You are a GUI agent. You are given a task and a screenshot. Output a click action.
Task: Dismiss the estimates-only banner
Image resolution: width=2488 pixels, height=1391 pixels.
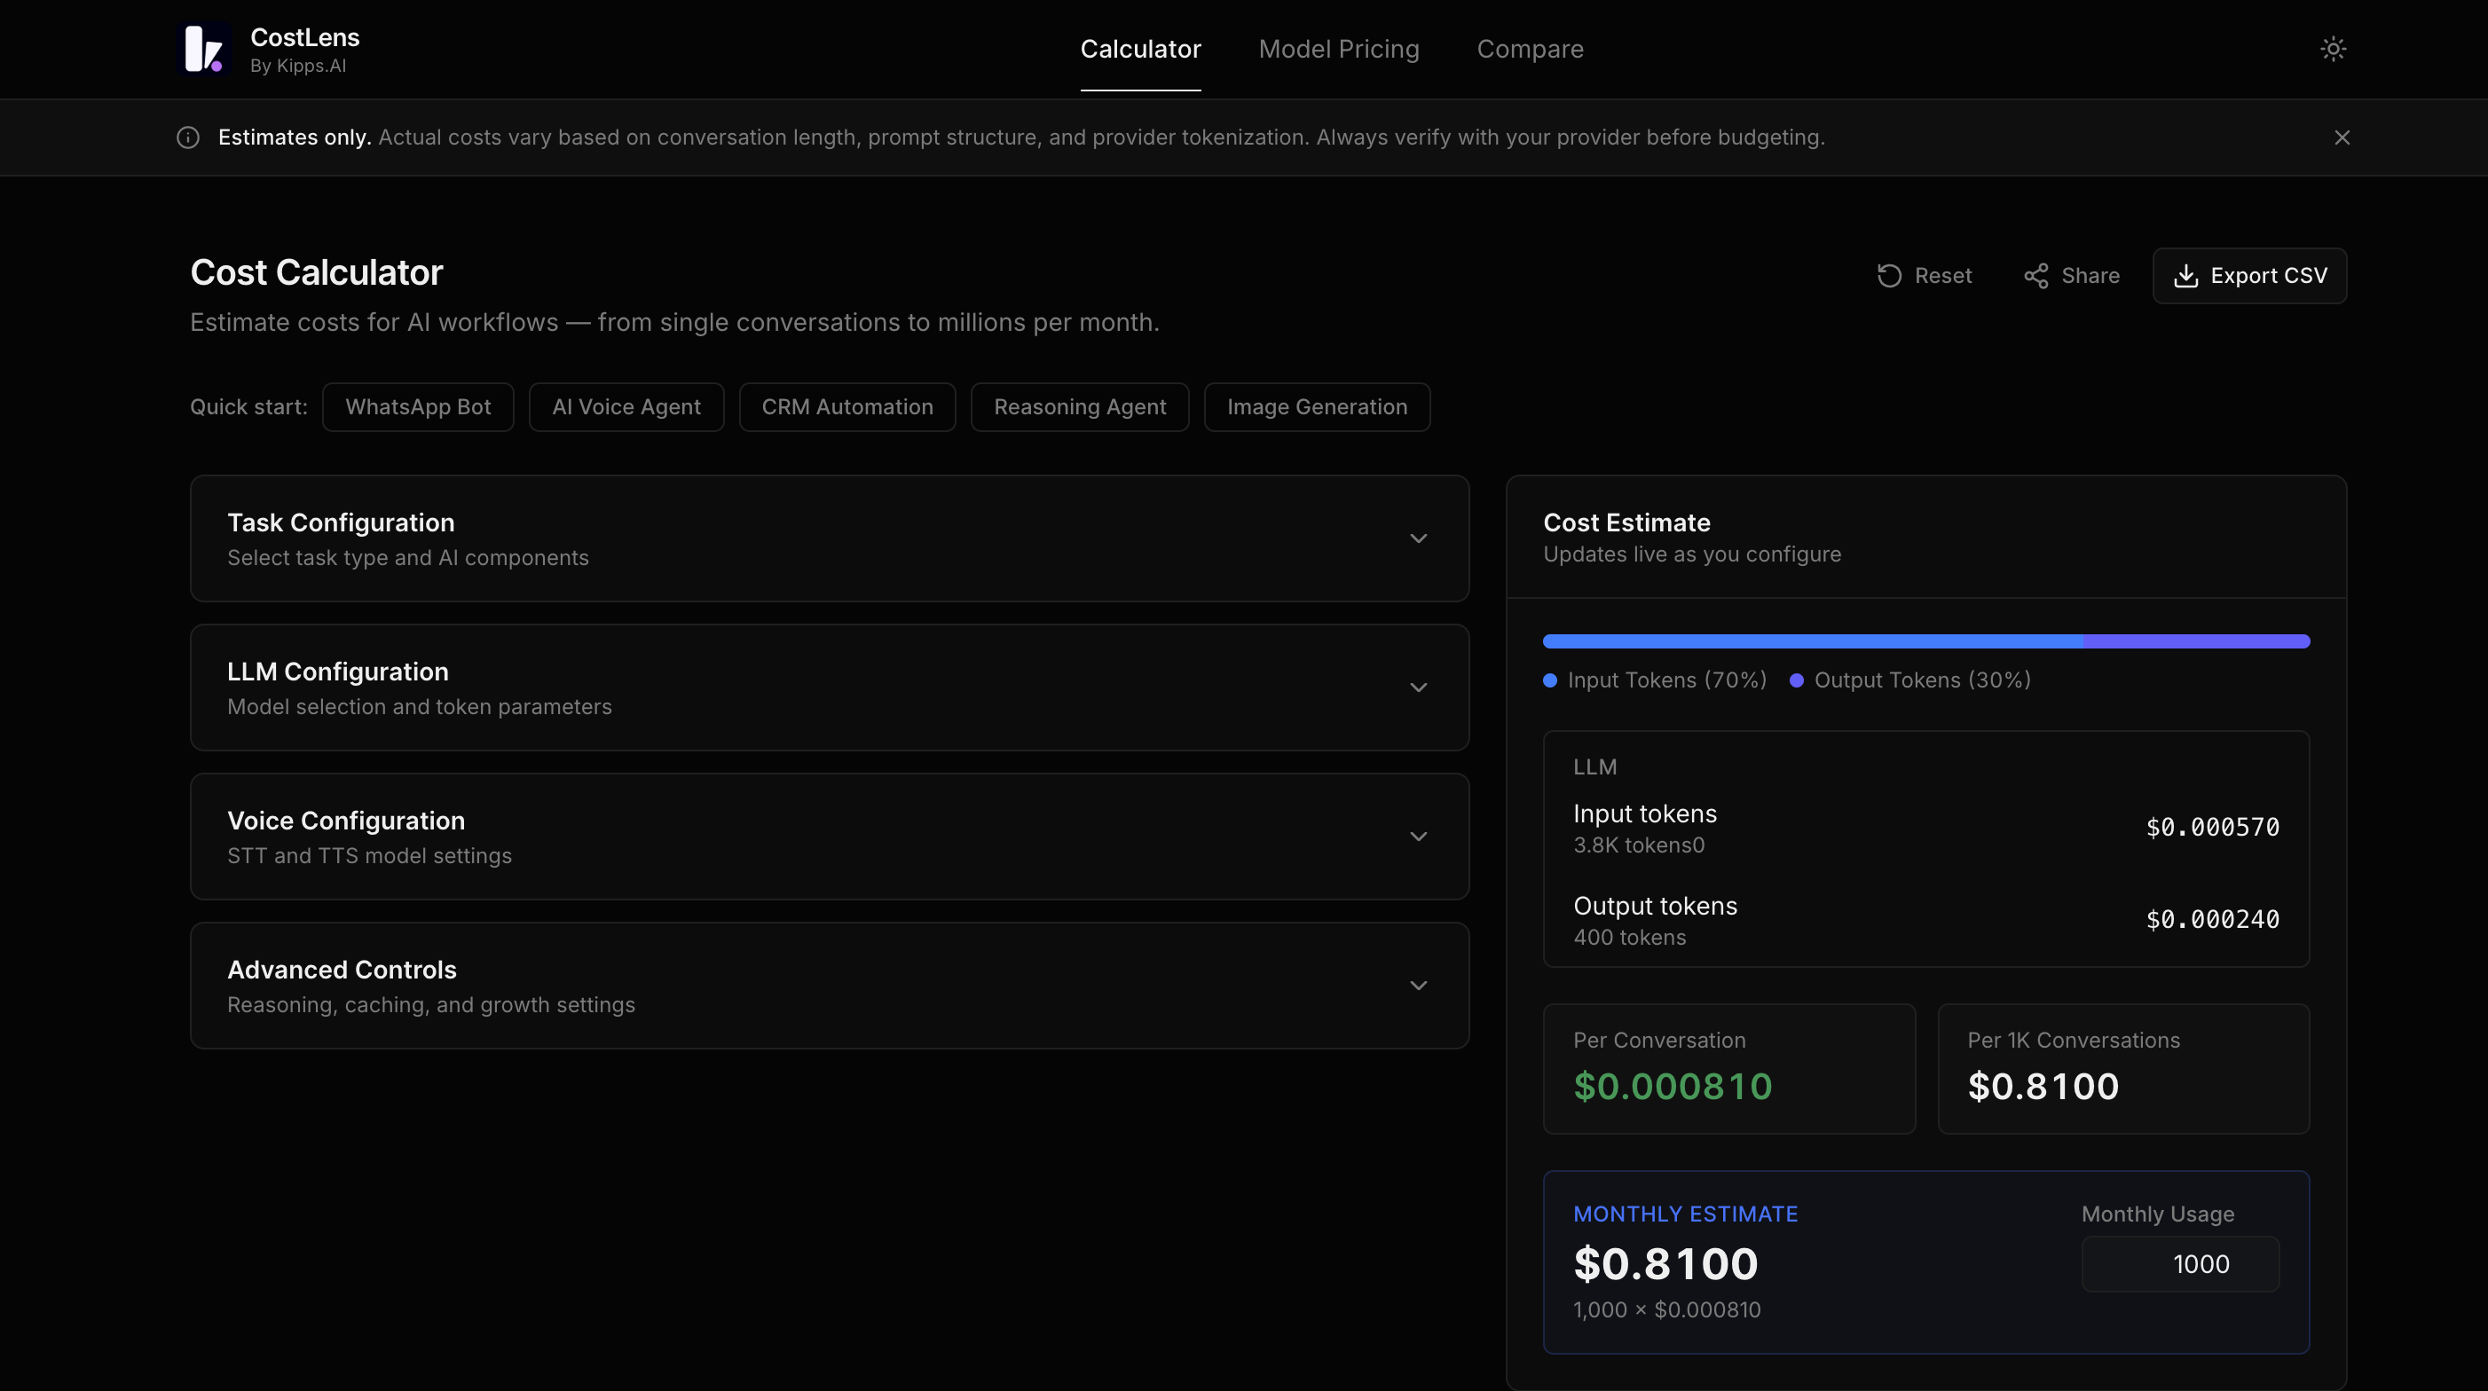[2342, 138]
